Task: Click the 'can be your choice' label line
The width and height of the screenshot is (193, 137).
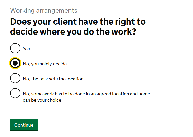Action: point(42,100)
